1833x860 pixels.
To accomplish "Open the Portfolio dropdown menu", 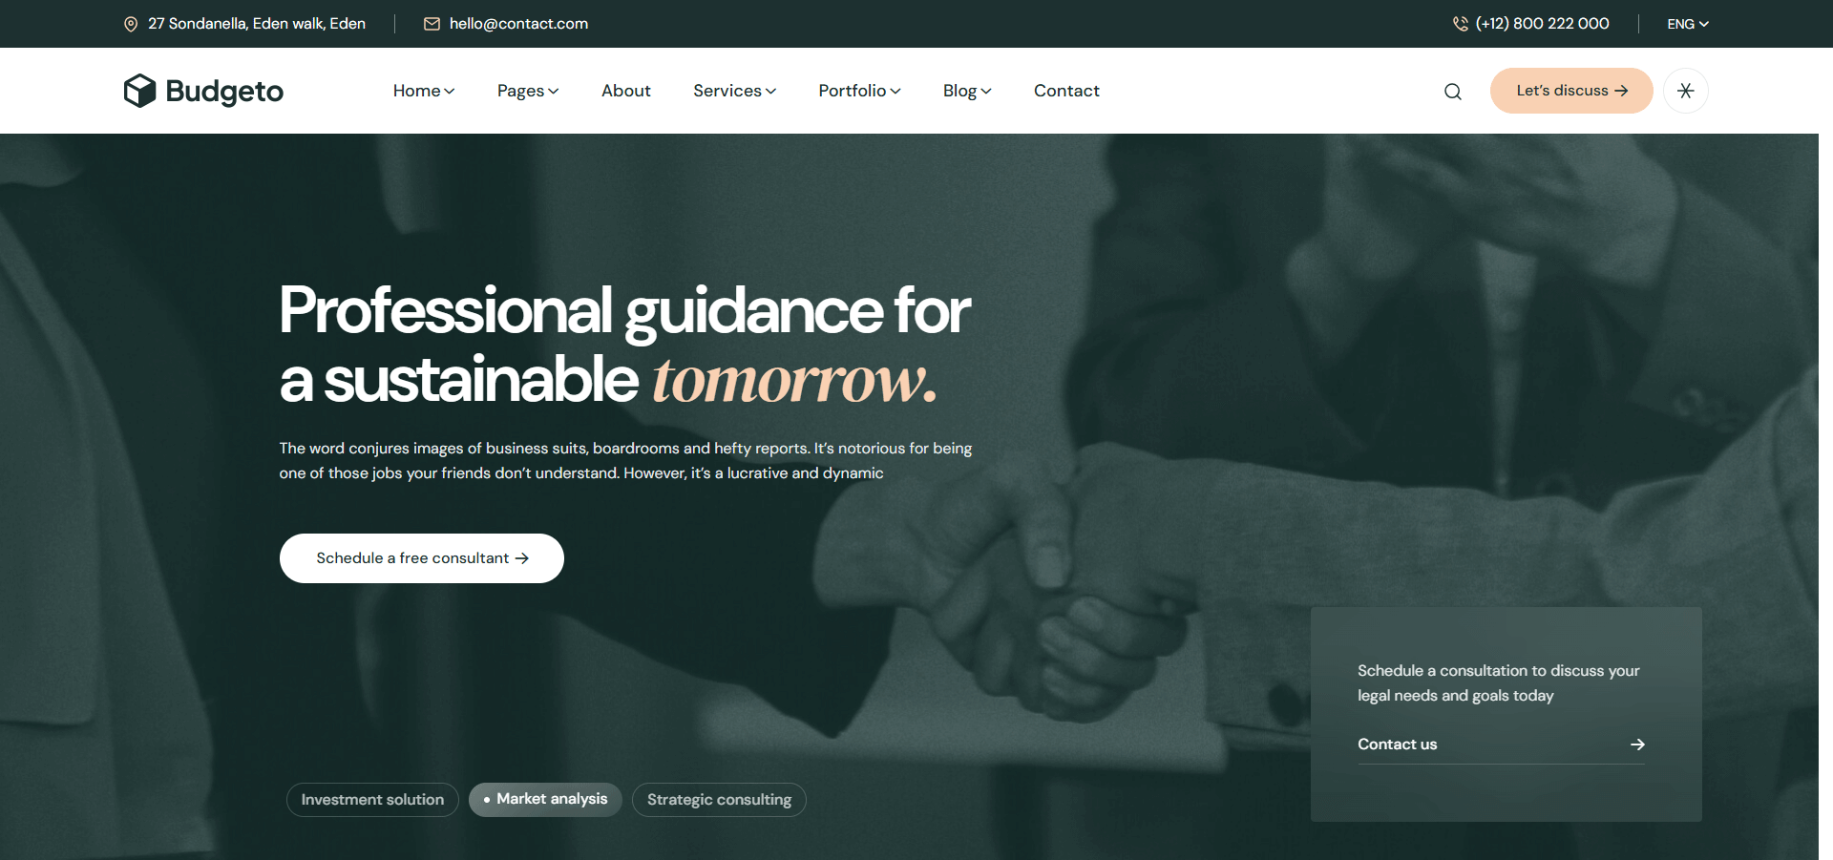I will click(859, 91).
